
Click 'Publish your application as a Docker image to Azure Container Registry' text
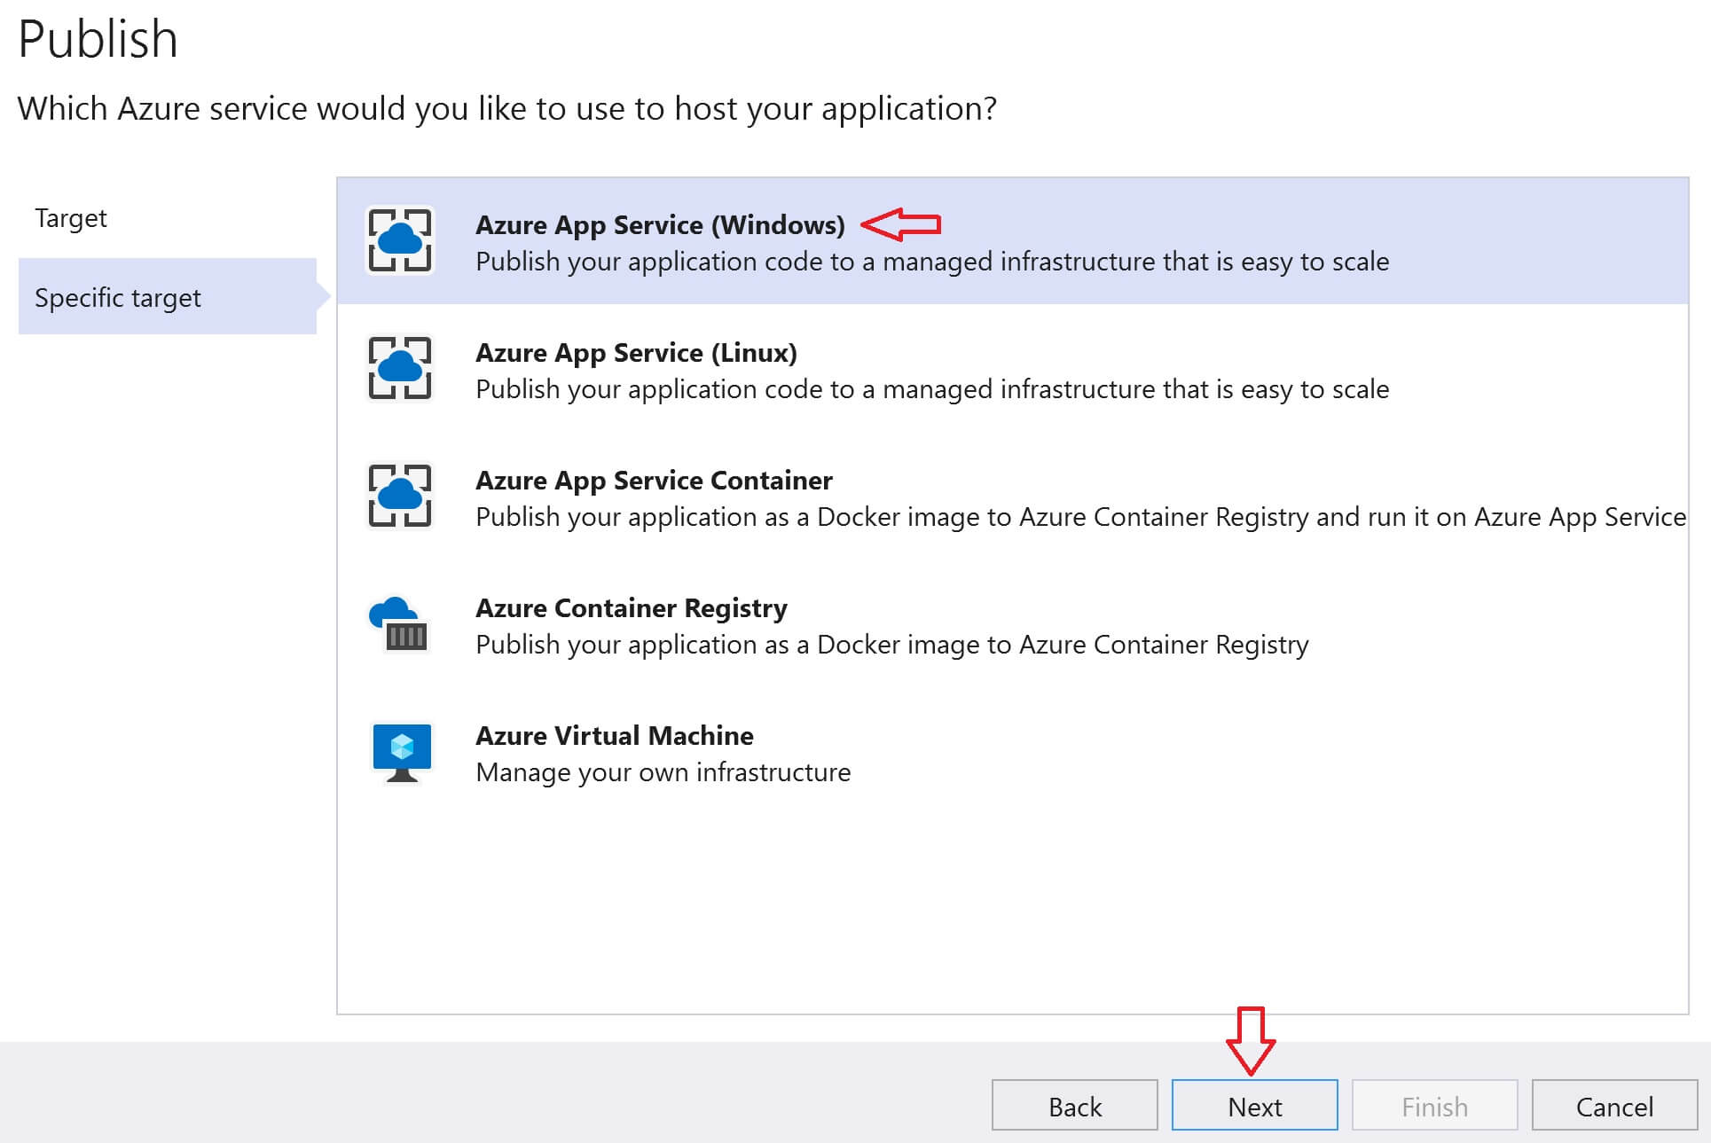pos(892,645)
